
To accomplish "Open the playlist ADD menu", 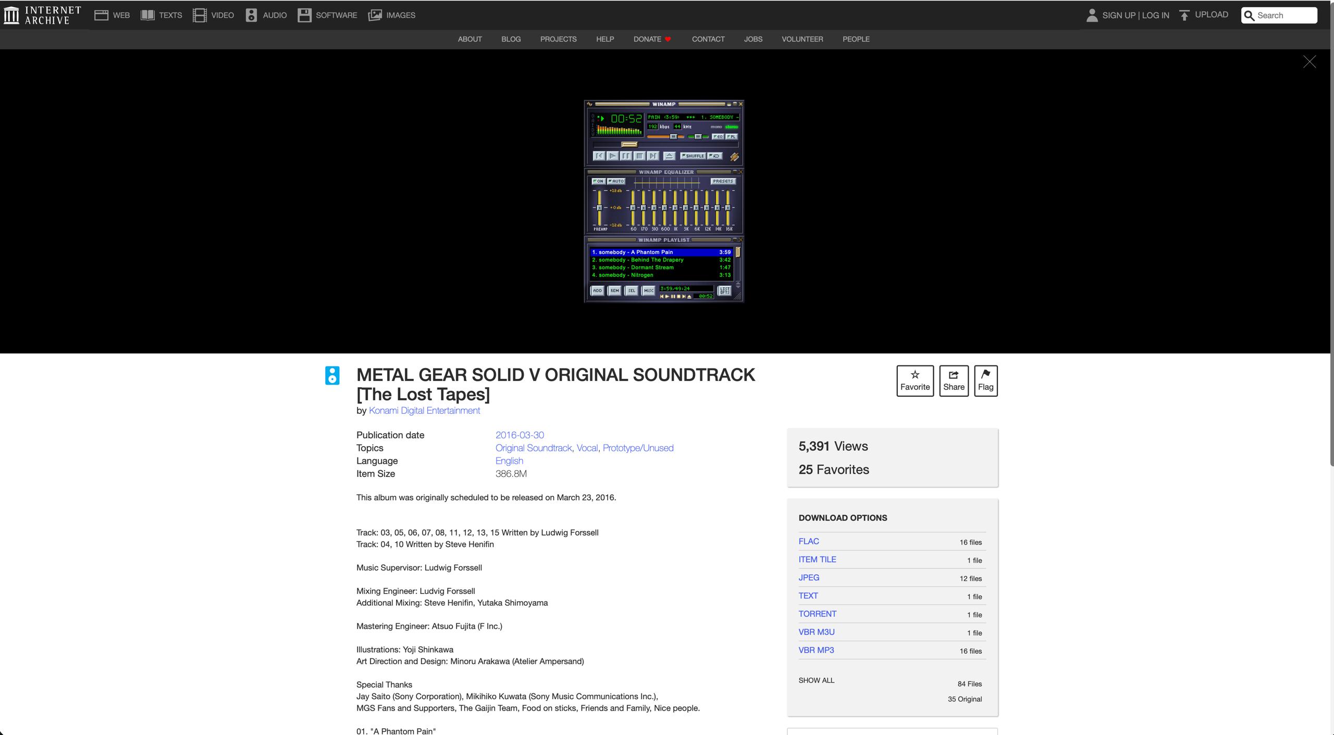I will 597,291.
